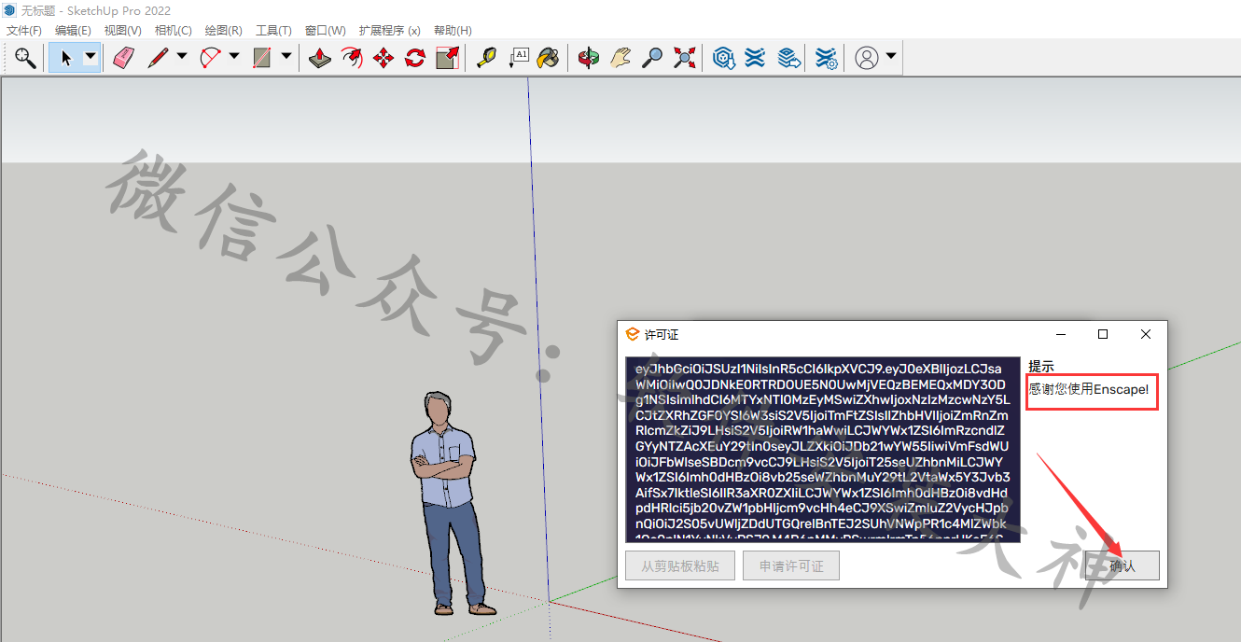Select the Zoom magnifier tool
The width and height of the screenshot is (1241, 642).
(652, 58)
